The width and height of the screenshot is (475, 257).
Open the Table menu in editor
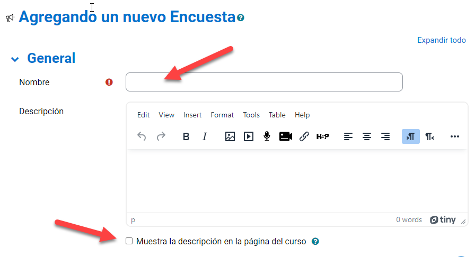[x=277, y=115]
